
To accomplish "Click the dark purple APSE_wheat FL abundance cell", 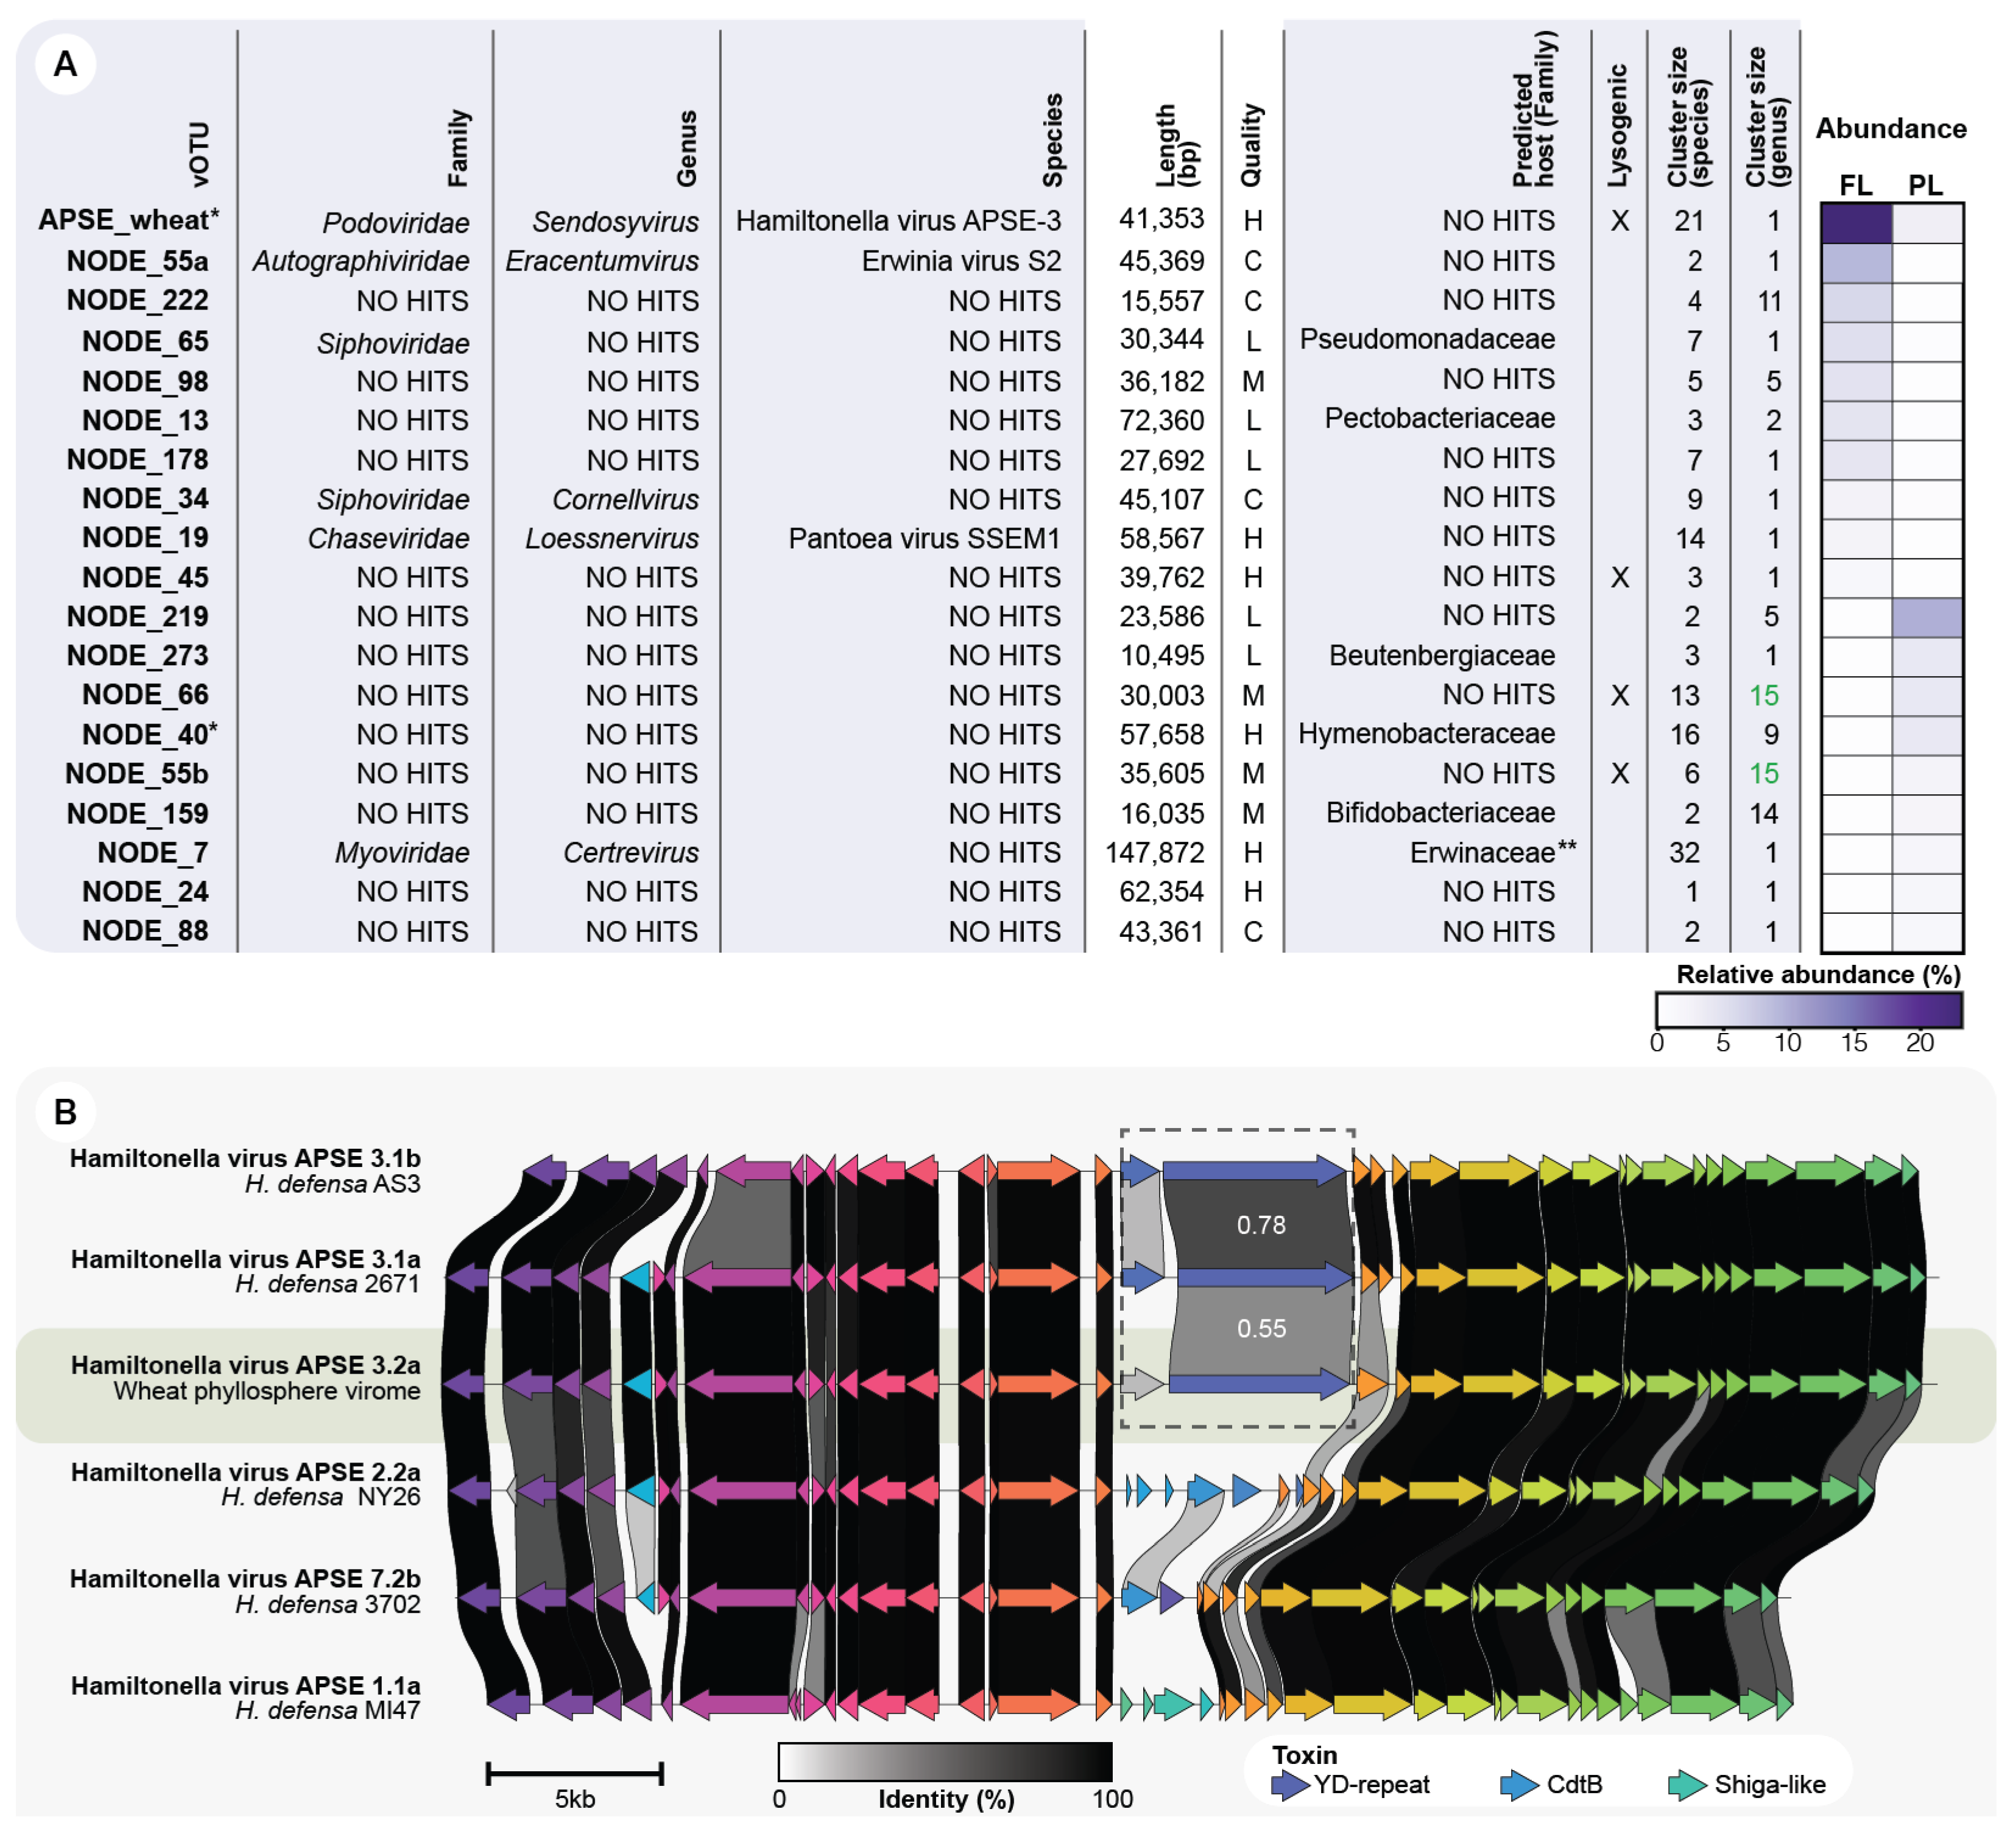I will [1856, 223].
